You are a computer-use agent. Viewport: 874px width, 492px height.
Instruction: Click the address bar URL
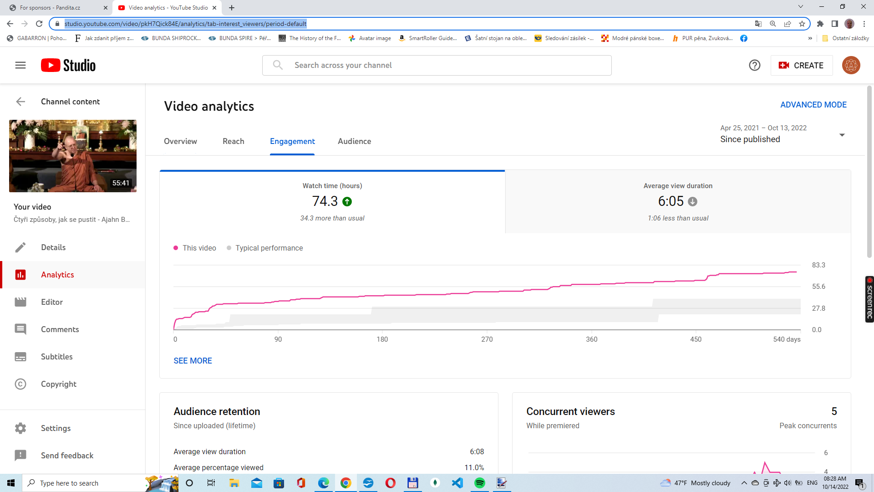click(x=185, y=24)
